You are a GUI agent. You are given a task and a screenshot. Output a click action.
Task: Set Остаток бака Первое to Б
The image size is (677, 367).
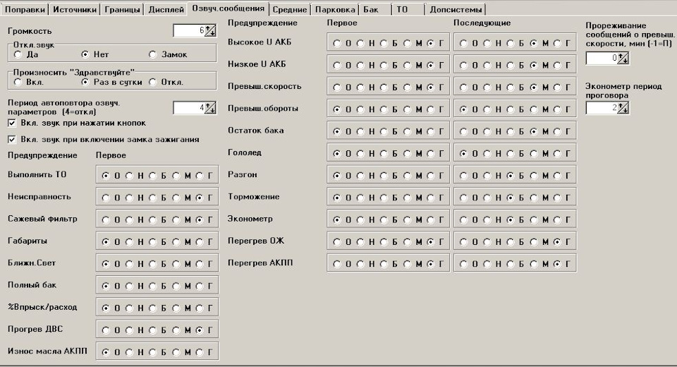pyautogui.click(x=389, y=131)
